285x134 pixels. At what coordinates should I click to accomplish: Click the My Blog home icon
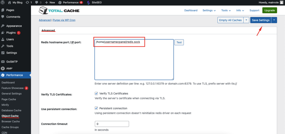(10, 2)
